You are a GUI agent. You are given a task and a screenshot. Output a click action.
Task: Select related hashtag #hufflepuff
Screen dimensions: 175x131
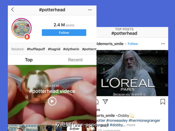pos(36,49)
